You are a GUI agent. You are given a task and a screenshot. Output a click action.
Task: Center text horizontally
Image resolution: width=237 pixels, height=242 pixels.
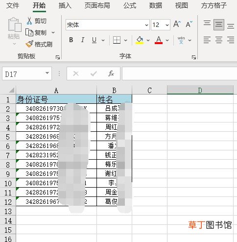[x=219, y=40]
